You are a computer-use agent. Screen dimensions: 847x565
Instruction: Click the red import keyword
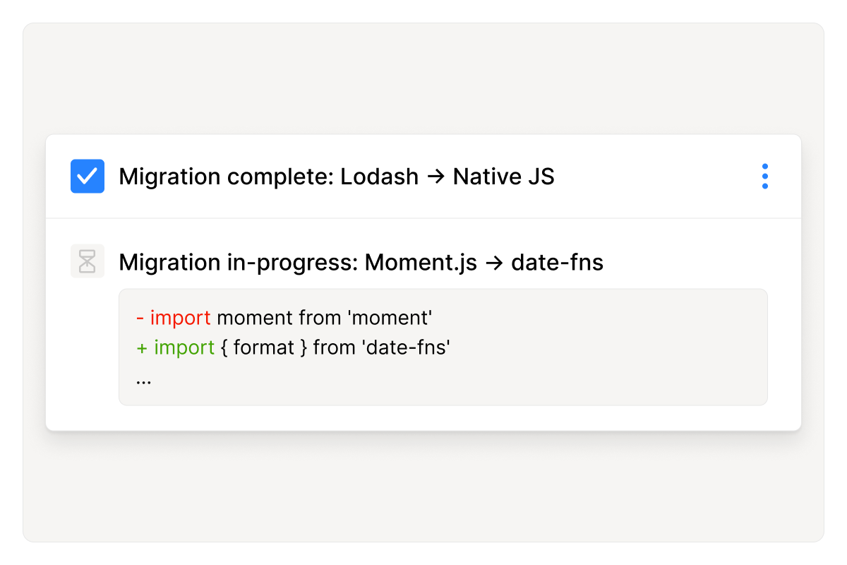180,318
